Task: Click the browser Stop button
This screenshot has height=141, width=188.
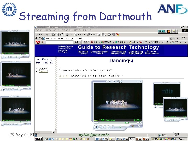Action: pos(53,34)
